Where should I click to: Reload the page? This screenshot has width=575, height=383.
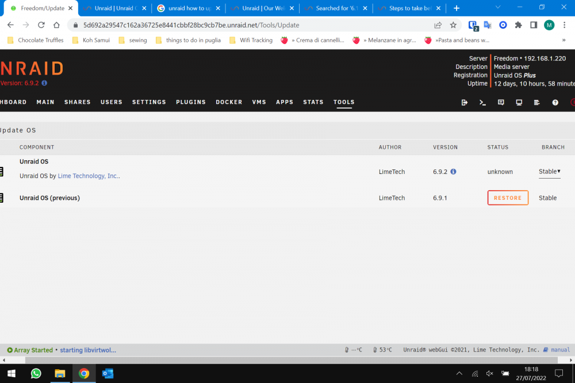41,25
